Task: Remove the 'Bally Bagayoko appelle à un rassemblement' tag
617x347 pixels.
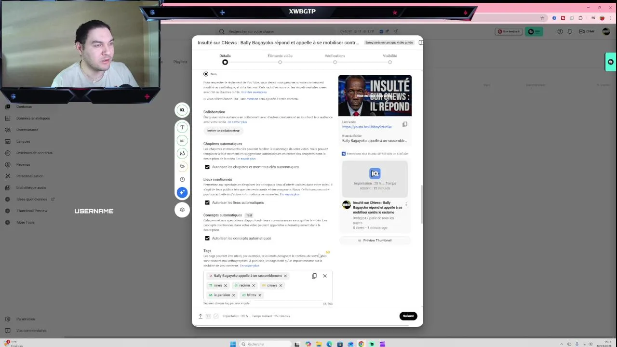Action: tap(285, 276)
